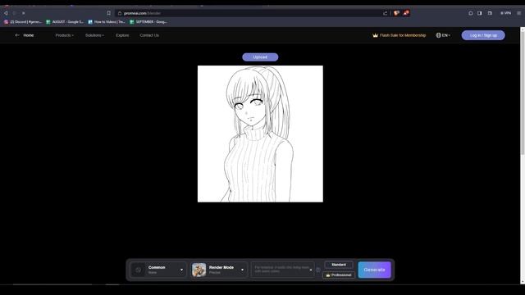This screenshot has height=295, width=525.
Task: Go back Home via arrow link
Action: 25,35
